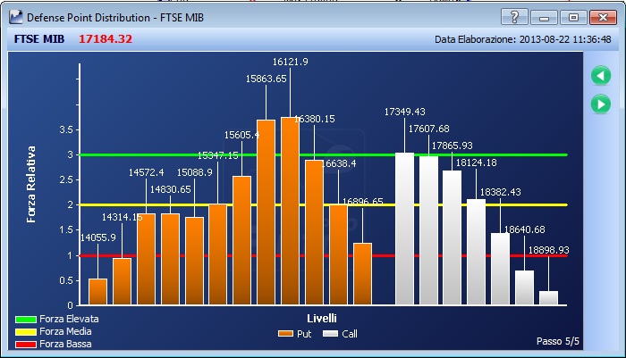
Task: Click the Passo 5/5 step indicator
Action: point(558,341)
